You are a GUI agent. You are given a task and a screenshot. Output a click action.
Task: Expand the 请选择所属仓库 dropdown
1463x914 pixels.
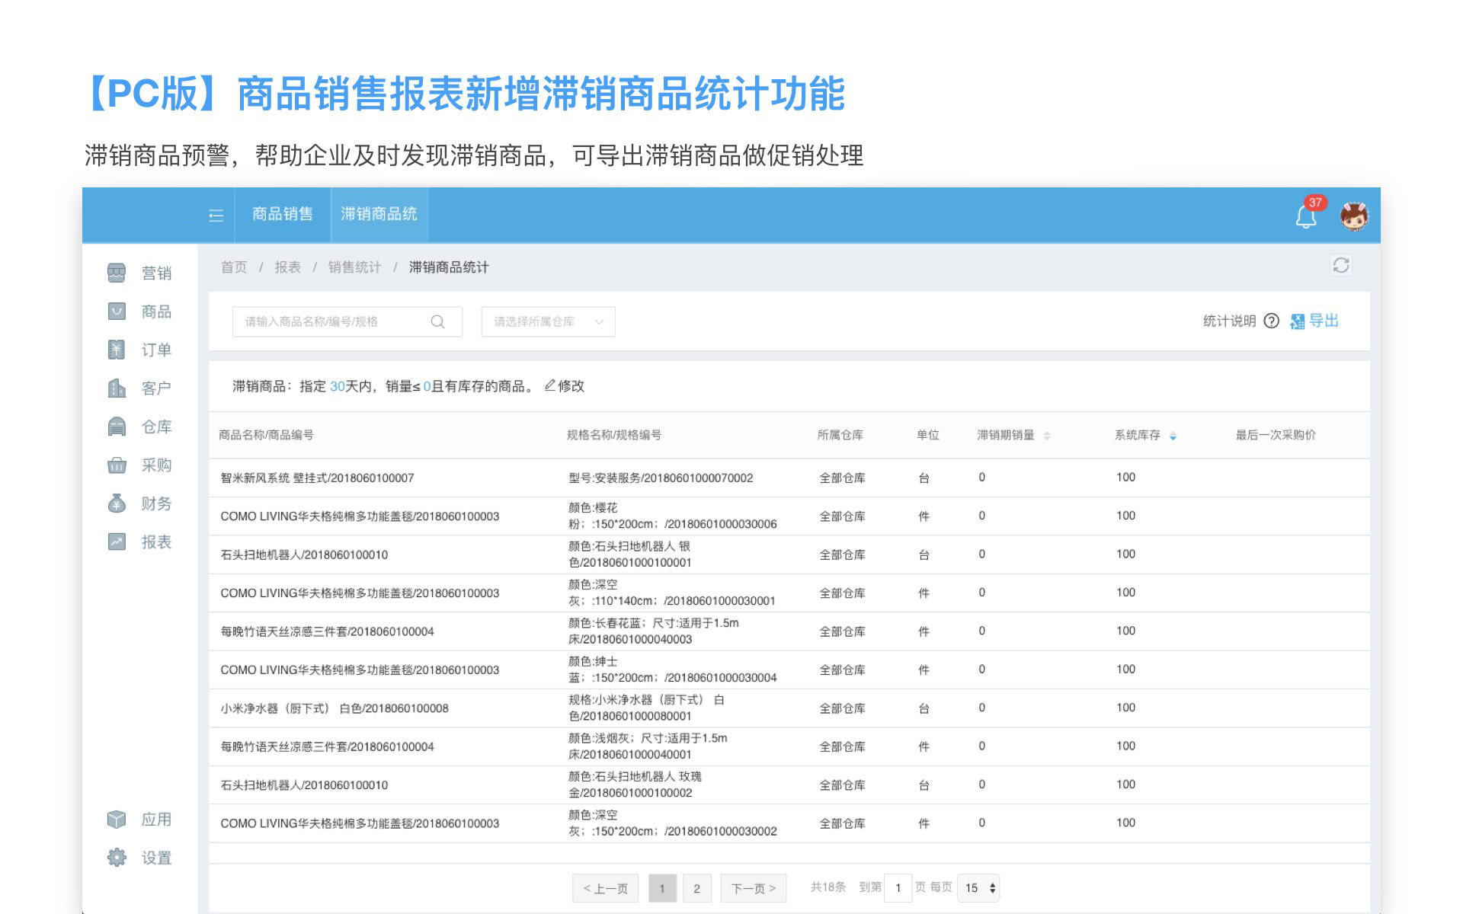[x=548, y=321]
